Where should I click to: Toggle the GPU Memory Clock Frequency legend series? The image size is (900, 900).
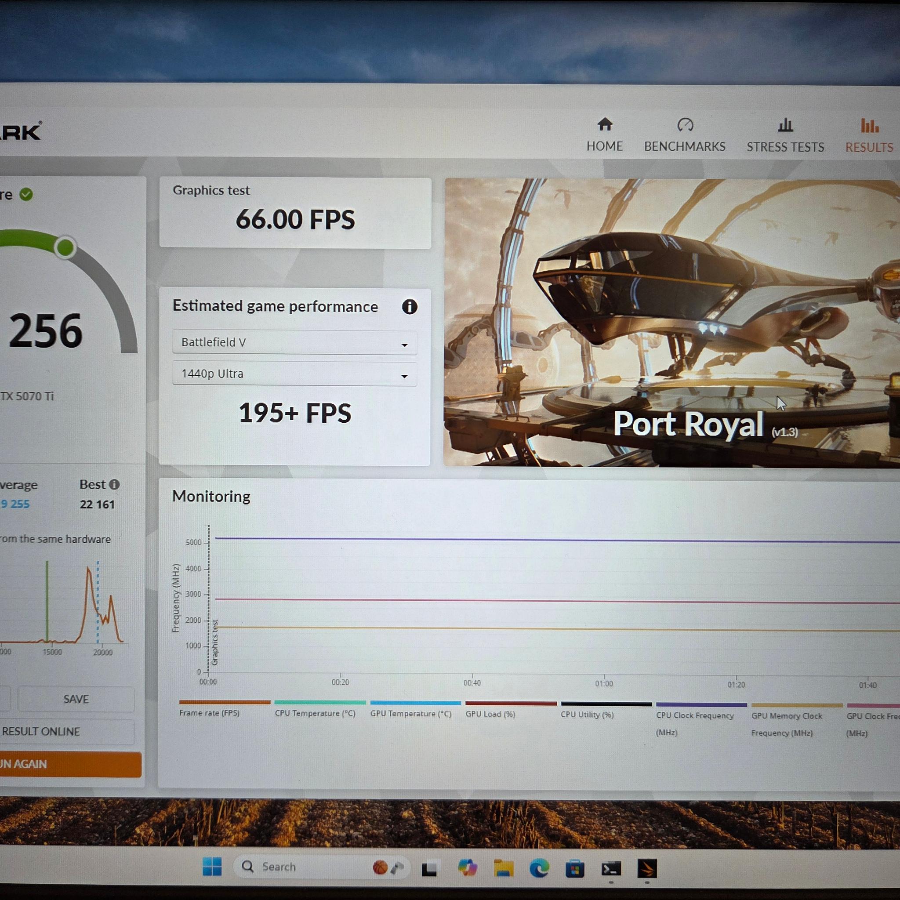(x=797, y=720)
